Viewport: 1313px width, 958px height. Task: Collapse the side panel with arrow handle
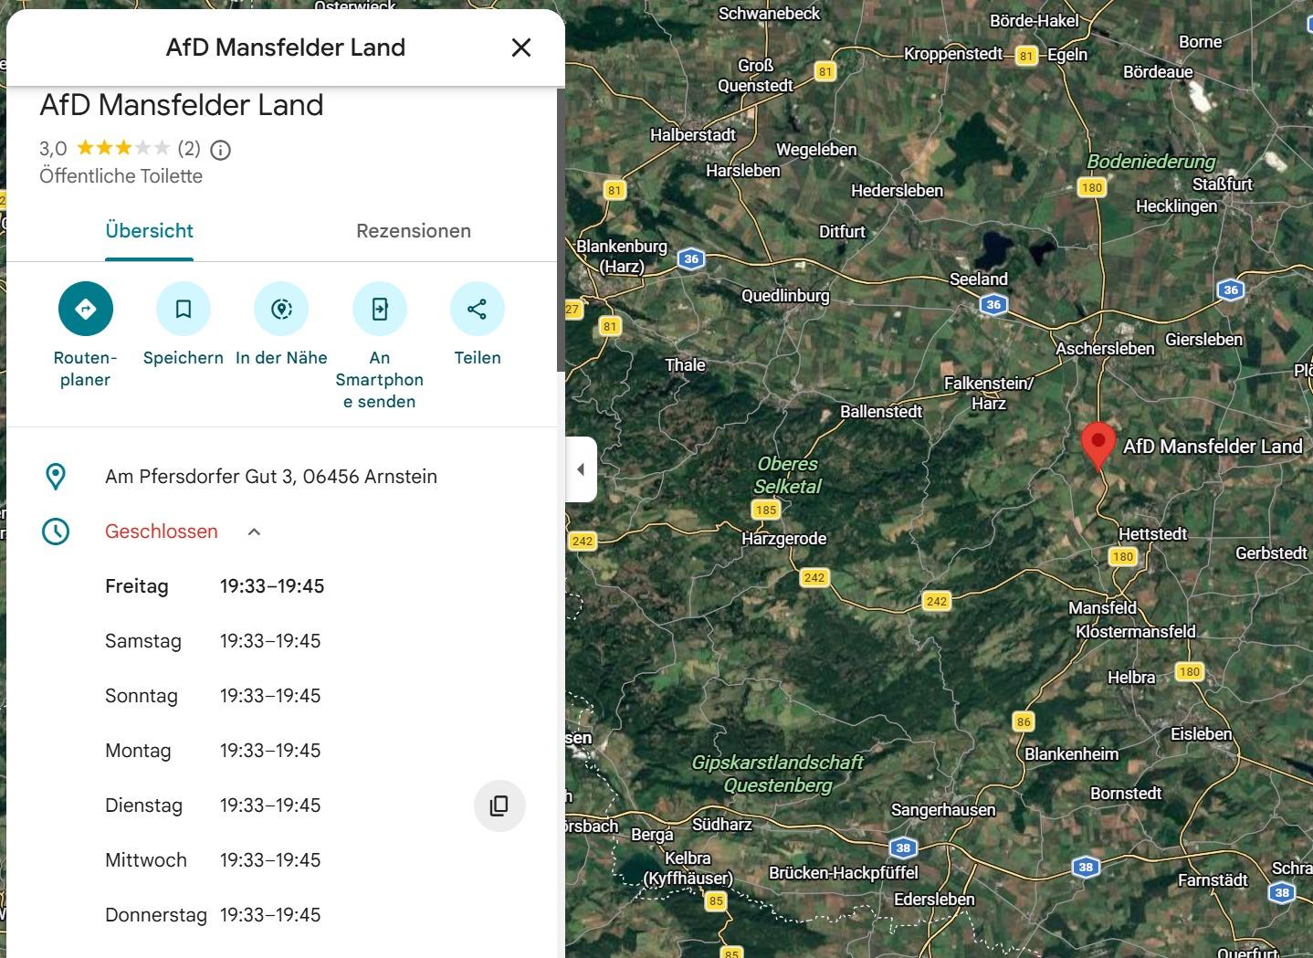click(581, 469)
